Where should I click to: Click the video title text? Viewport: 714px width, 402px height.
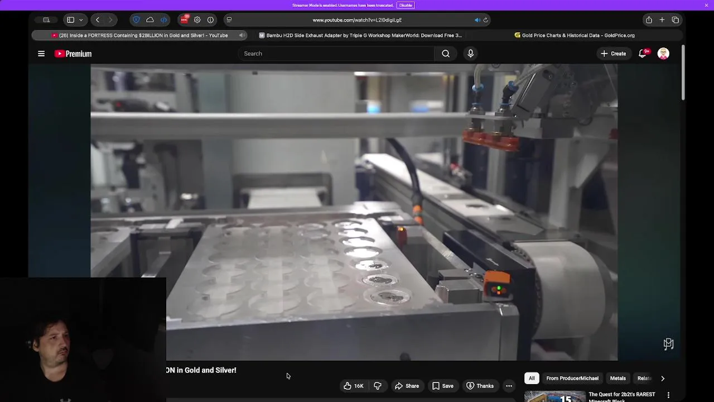tap(201, 370)
